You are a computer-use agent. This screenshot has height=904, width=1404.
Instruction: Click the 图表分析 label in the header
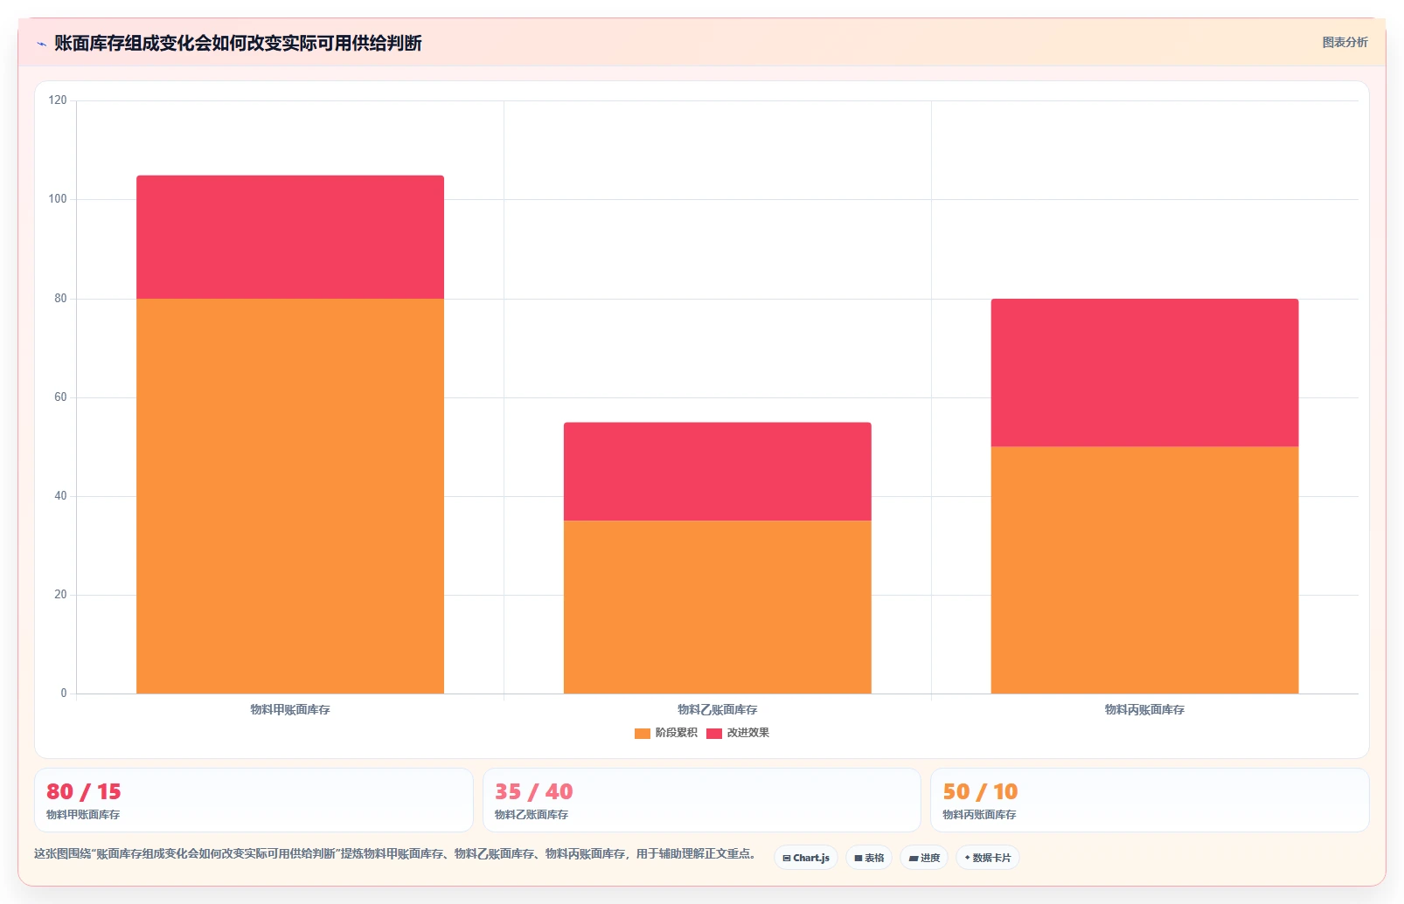click(1345, 42)
